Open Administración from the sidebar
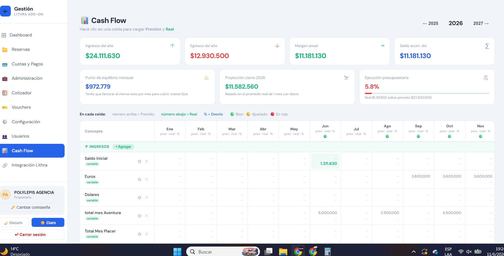The width and height of the screenshot is (504, 256). [27, 78]
